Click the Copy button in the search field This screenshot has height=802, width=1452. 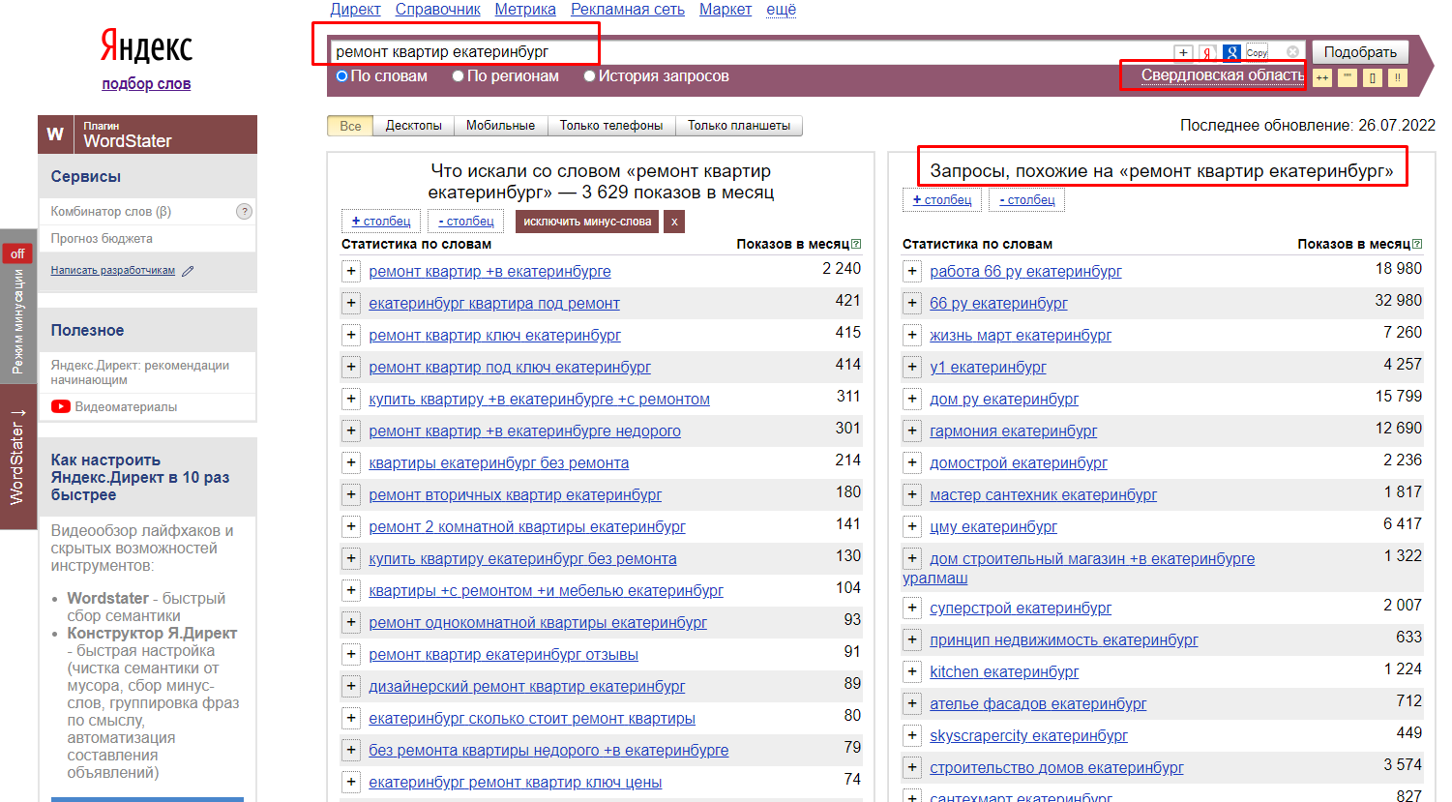point(1257,52)
